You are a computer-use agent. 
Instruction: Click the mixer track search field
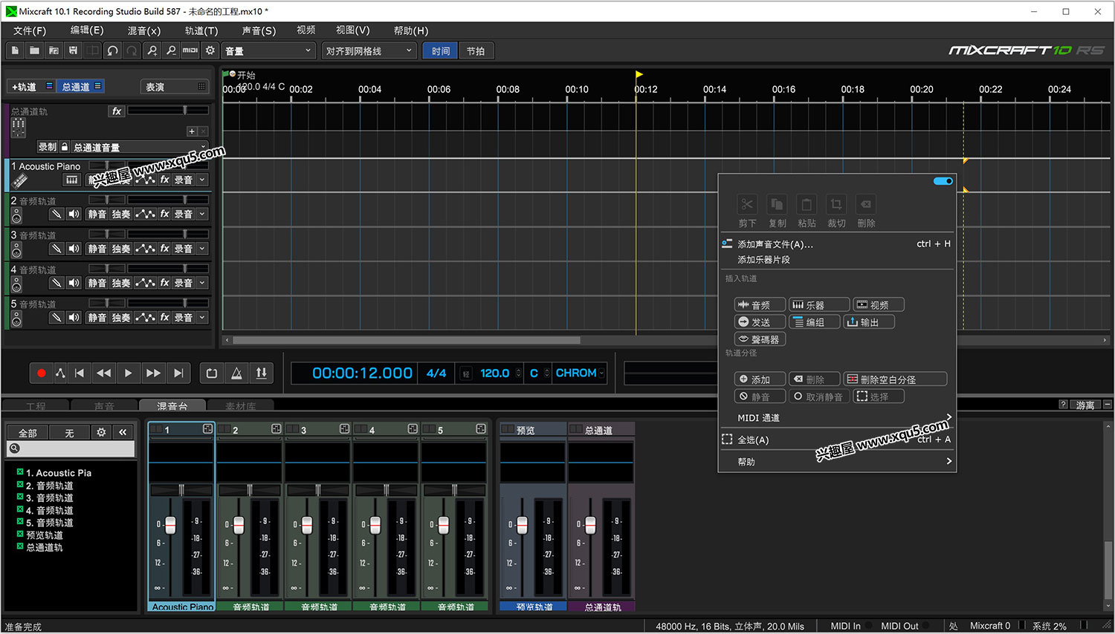[71, 448]
